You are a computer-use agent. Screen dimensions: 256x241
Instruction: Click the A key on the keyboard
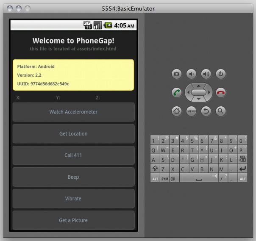coord(155,158)
